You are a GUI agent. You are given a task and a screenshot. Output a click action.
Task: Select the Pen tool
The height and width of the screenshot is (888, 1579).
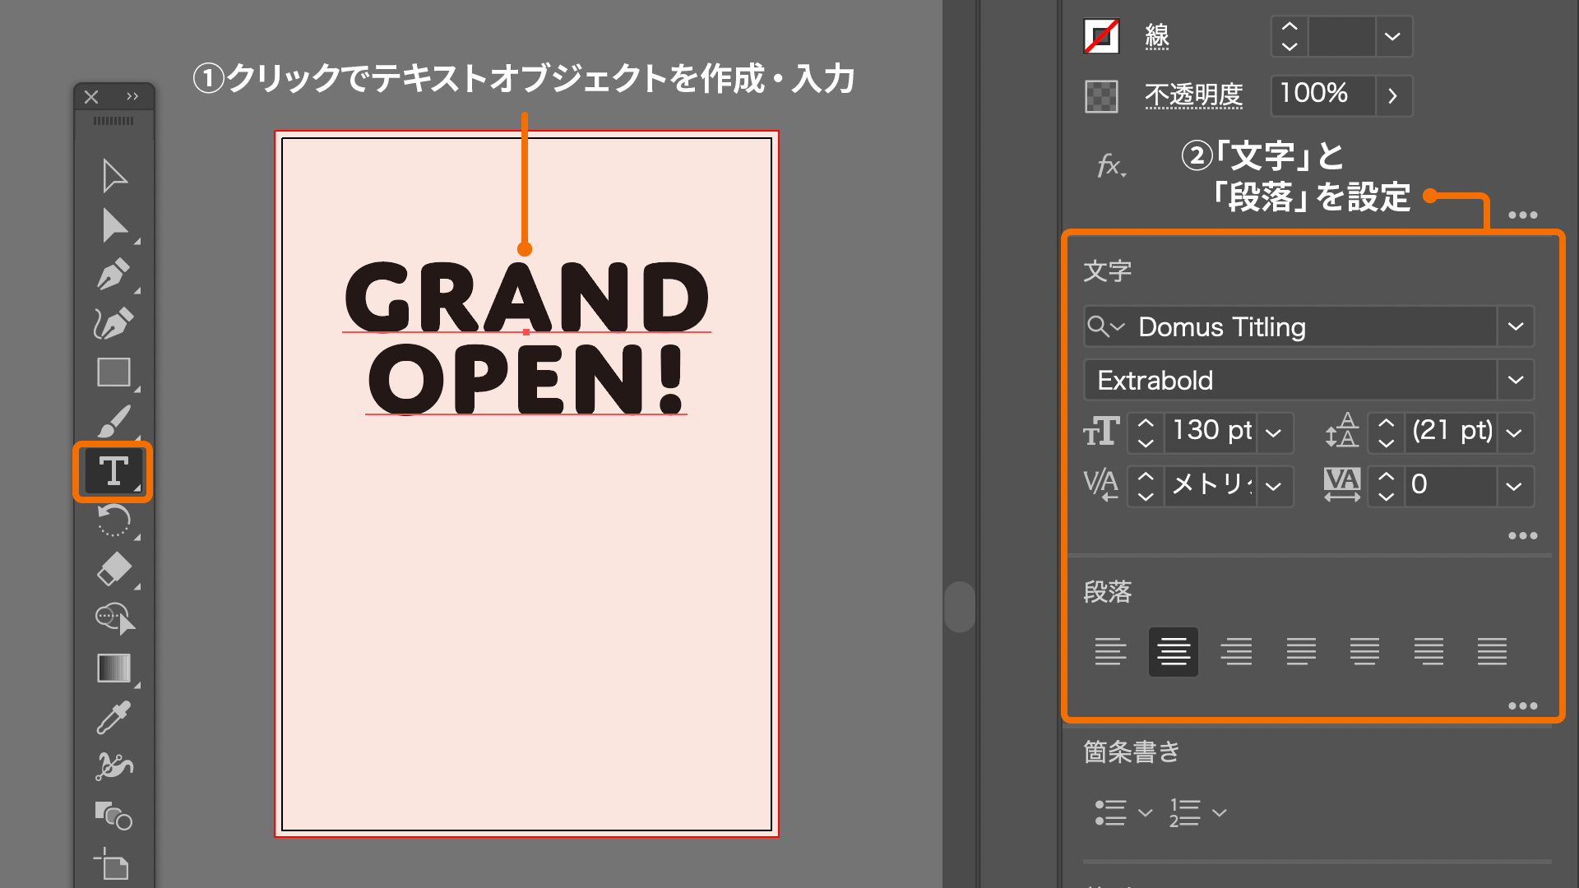[113, 275]
